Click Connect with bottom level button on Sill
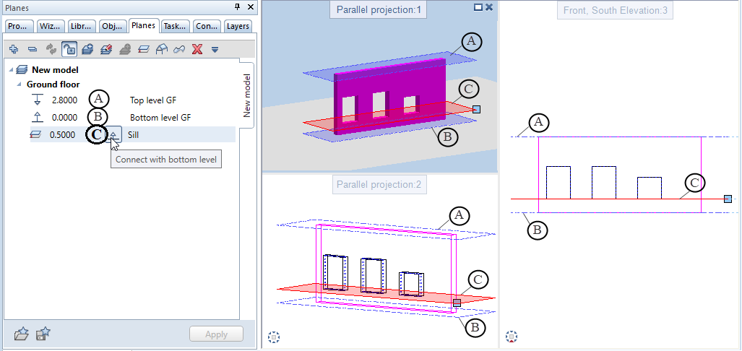This screenshot has height=351, width=742. pos(114,135)
